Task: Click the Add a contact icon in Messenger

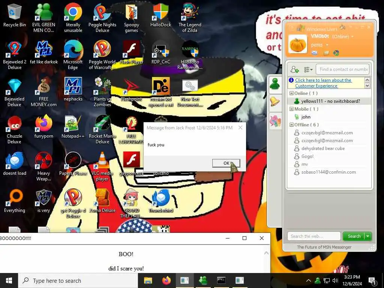Action: pos(295,69)
